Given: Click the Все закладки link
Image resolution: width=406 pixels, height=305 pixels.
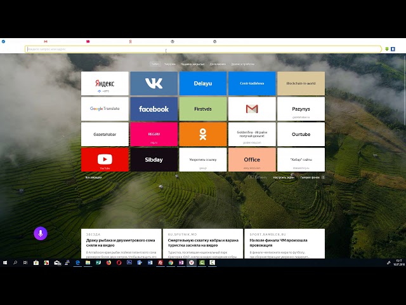Looking at the screenshot, I should coord(93,177).
